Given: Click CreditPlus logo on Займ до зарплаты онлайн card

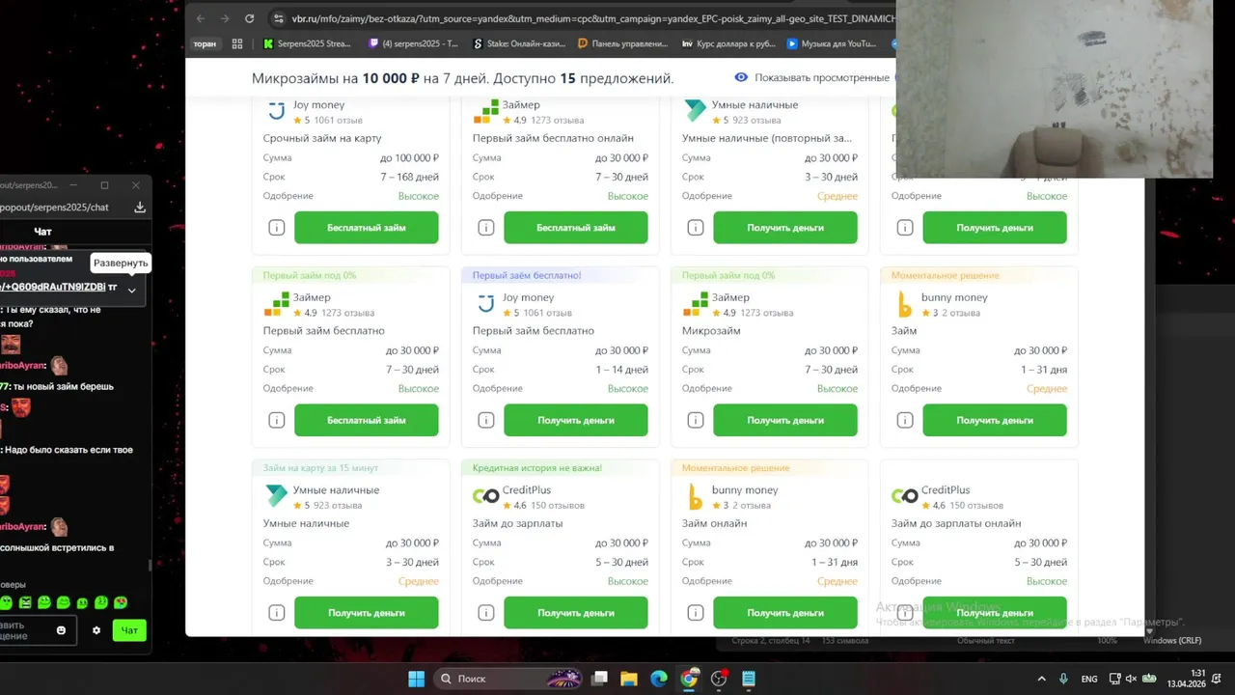Looking at the screenshot, I should [904, 496].
